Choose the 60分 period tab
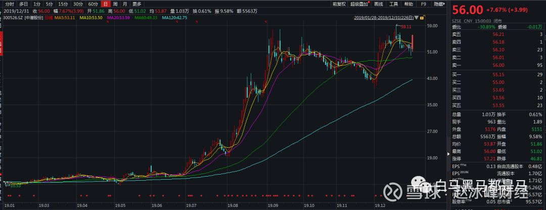The height and width of the screenshot is (210, 546). (x=93, y=4)
